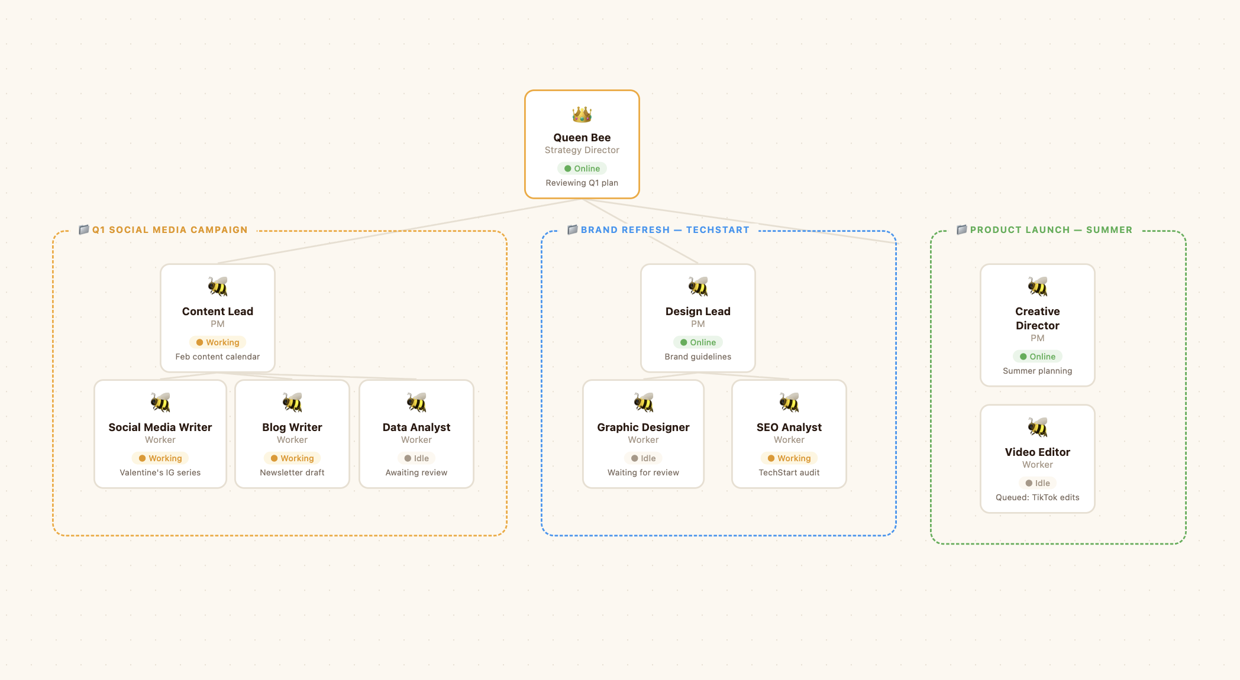Click the Queen Bee crown icon
This screenshot has height=680, width=1240.
582,114
